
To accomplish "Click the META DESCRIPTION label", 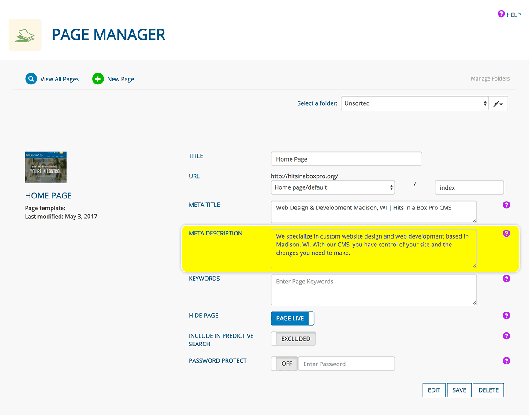I will [x=216, y=233].
